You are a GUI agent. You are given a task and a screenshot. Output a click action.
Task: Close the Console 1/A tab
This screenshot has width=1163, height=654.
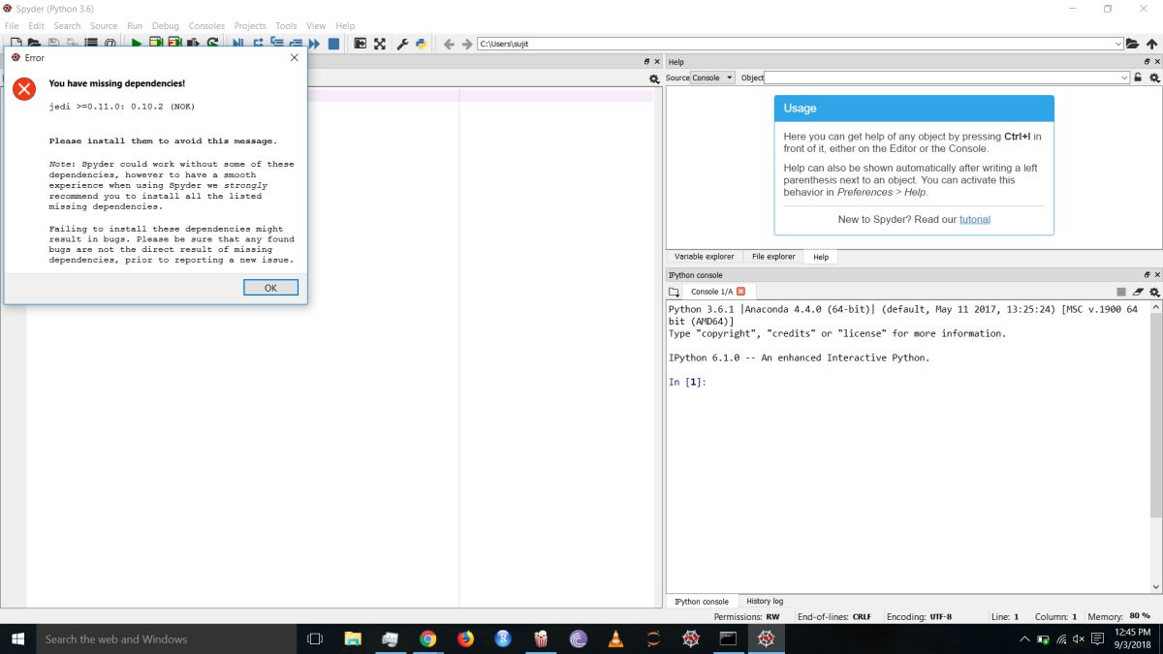[741, 292]
